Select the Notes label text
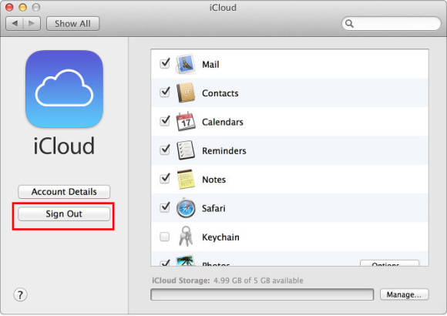The width and height of the screenshot is (447, 316). pos(213,180)
